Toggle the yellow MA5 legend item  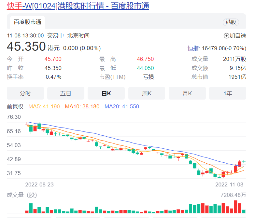coord(44,106)
